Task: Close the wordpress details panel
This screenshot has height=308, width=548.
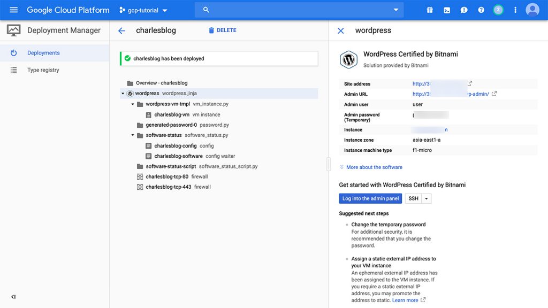Action: pyautogui.click(x=341, y=30)
